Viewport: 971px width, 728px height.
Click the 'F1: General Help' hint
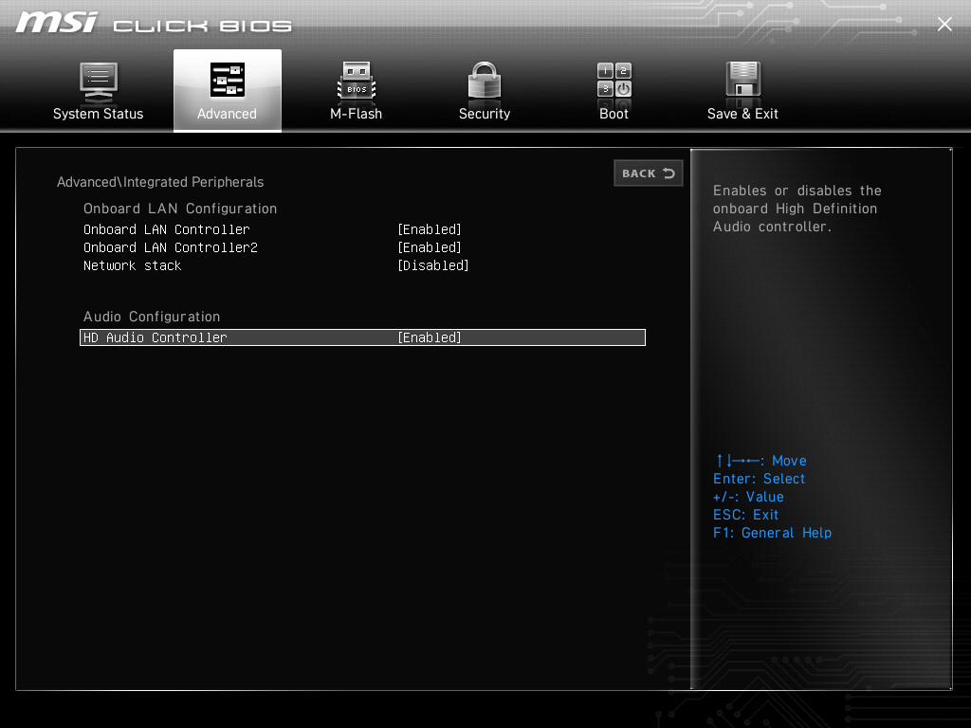click(772, 533)
